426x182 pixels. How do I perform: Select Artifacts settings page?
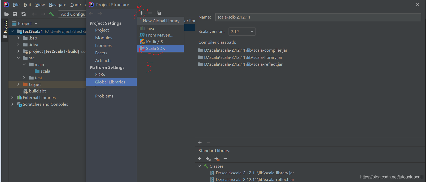coord(103,61)
